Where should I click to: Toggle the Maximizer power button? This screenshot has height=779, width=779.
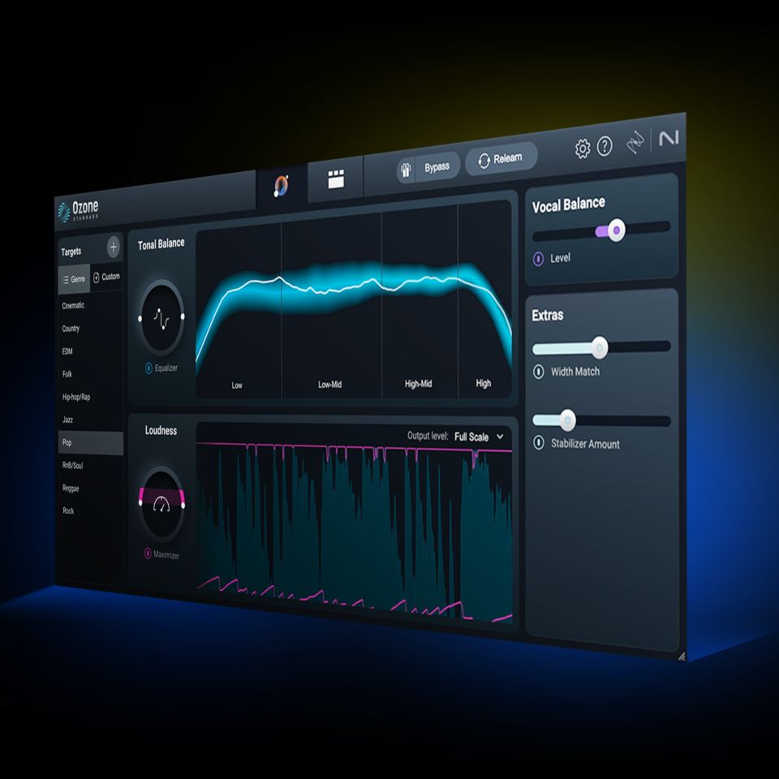[x=148, y=553]
